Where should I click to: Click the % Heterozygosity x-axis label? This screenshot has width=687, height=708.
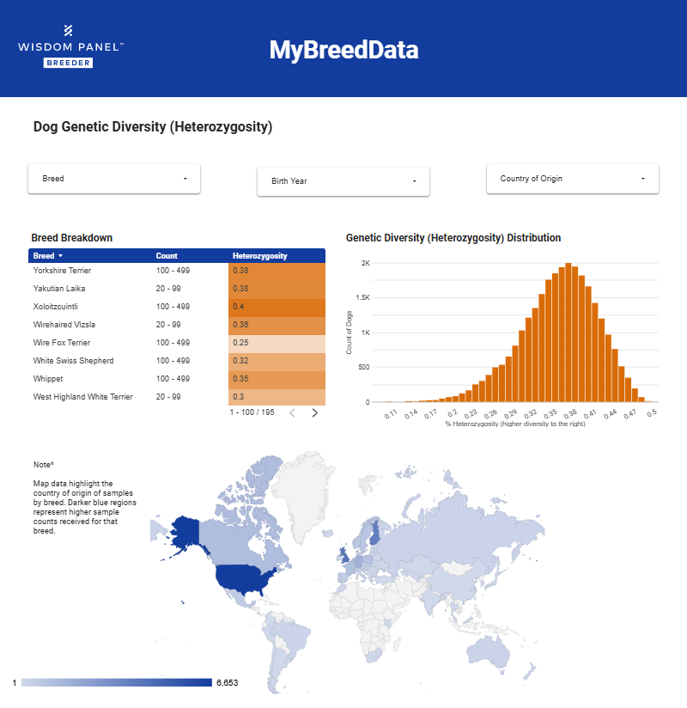coord(515,424)
